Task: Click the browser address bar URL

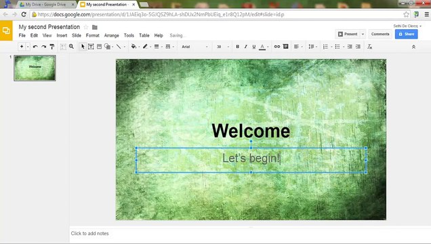Action: pyautogui.click(x=161, y=14)
